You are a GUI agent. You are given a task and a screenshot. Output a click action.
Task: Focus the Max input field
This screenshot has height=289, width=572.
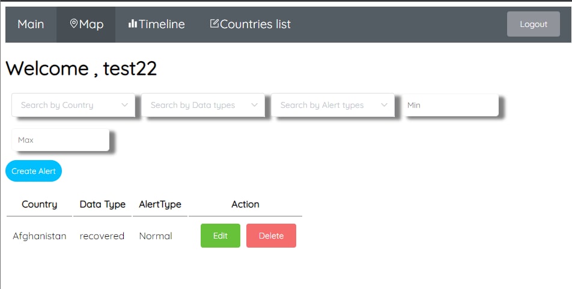pos(61,140)
